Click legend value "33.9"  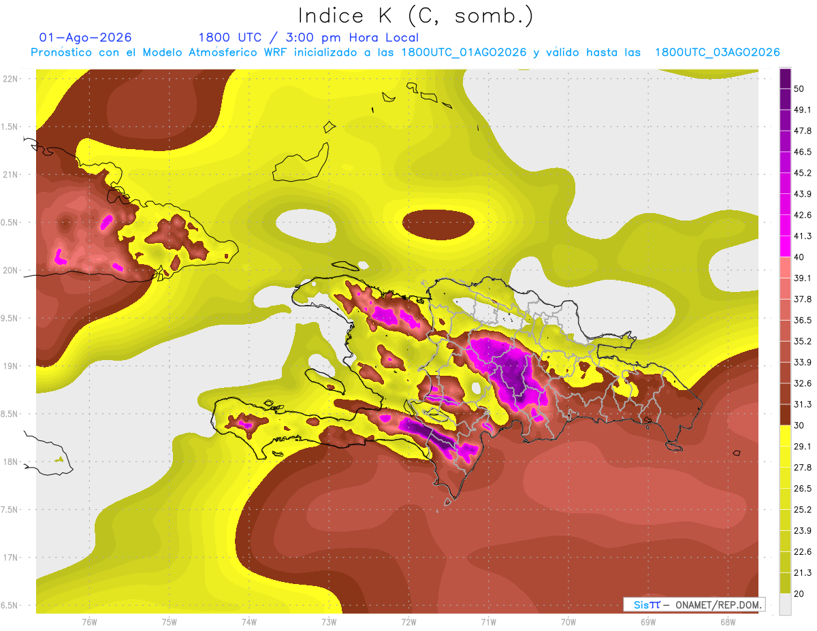click(803, 362)
